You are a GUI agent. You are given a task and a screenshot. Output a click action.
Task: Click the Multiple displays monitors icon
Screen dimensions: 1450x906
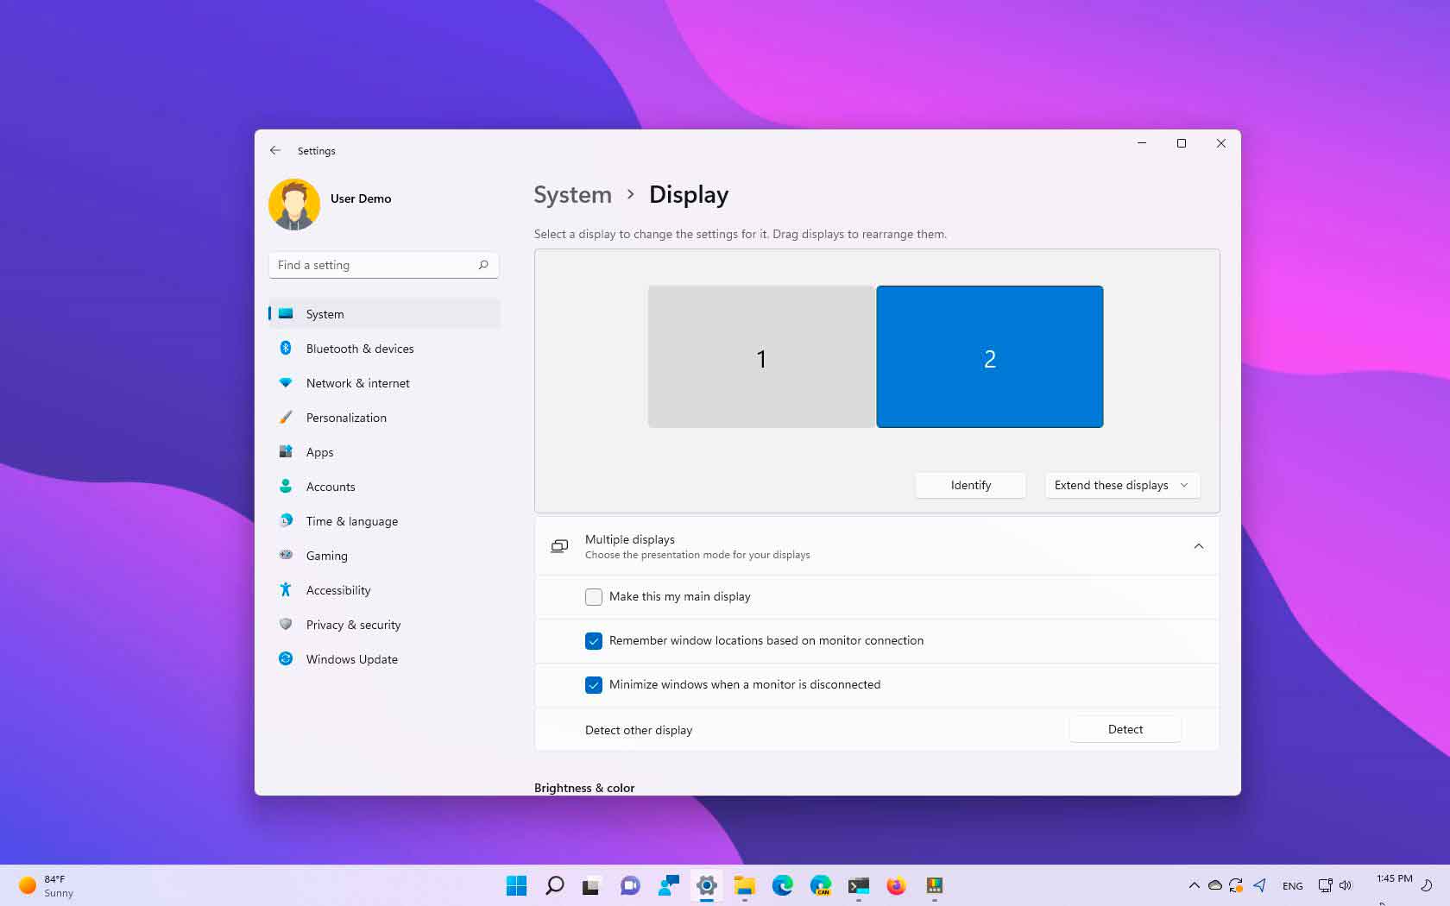558,545
